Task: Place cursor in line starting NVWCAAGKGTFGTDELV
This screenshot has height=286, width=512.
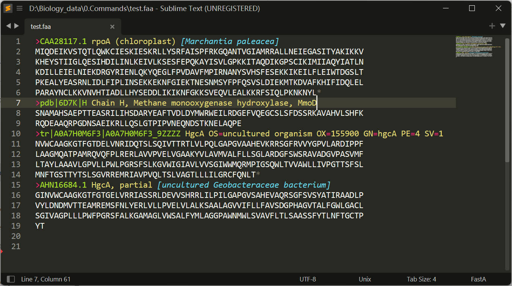Action: click(199, 144)
